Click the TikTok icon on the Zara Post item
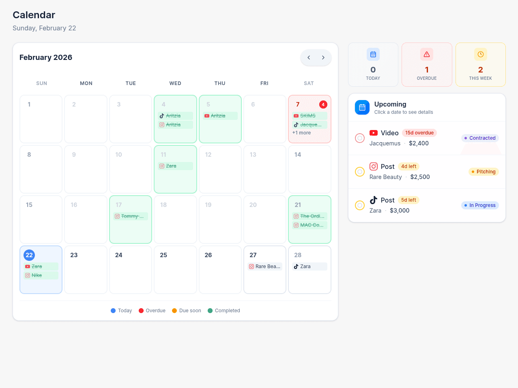The width and height of the screenshot is (518, 388). pos(374,200)
